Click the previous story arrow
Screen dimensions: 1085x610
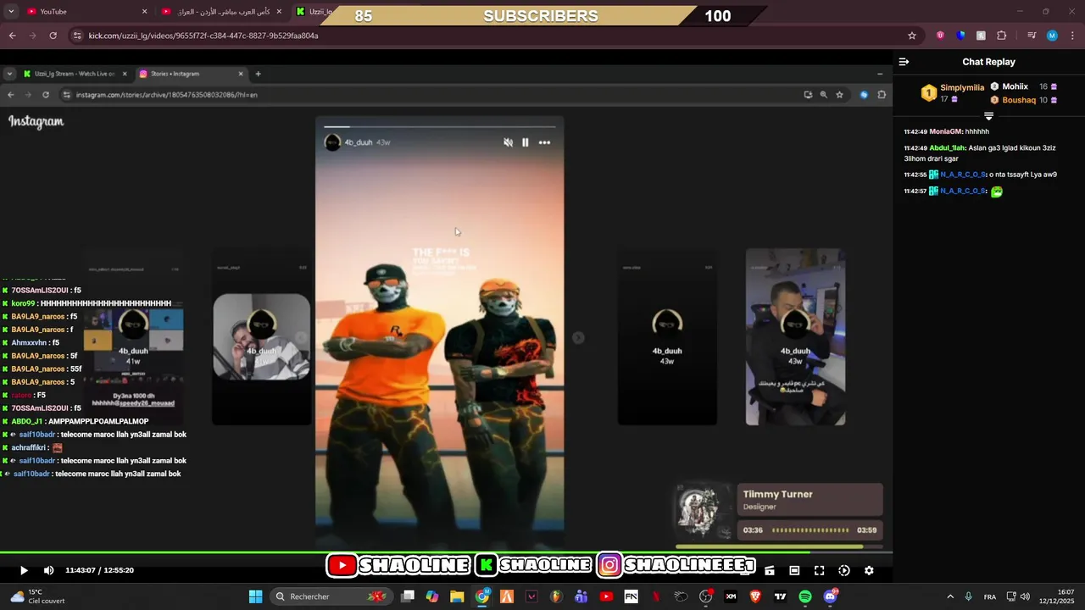302,338
